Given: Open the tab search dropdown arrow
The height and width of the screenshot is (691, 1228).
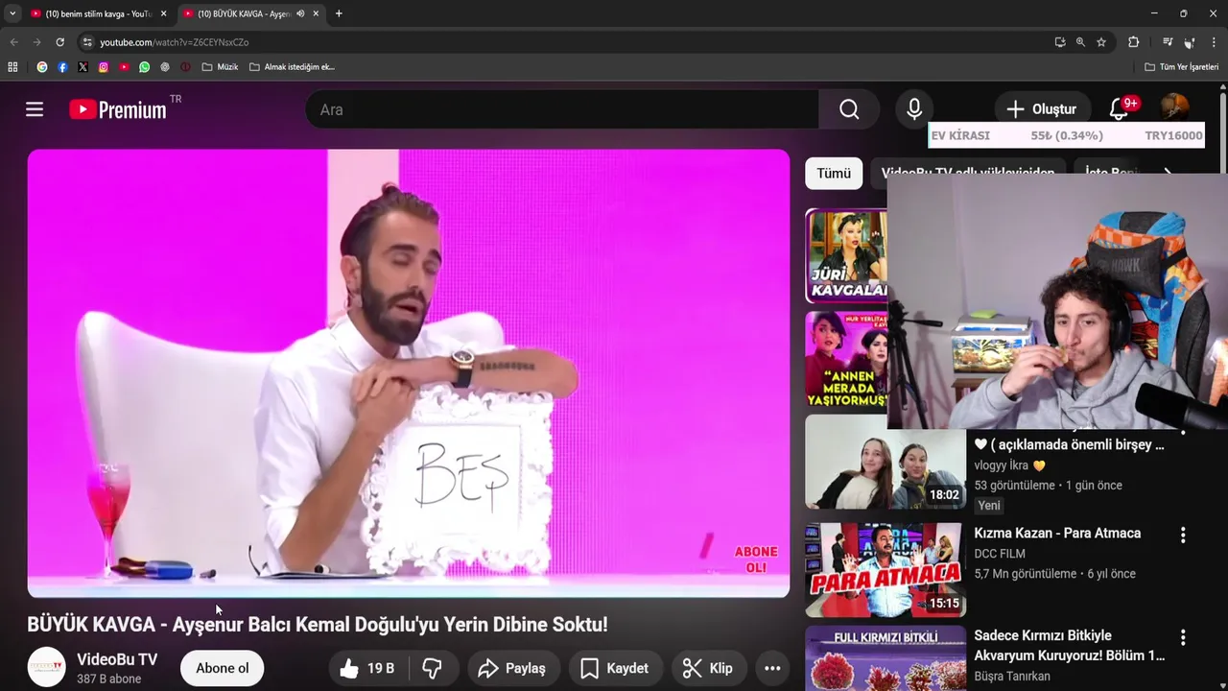Looking at the screenshot, I should click(12, 13).
